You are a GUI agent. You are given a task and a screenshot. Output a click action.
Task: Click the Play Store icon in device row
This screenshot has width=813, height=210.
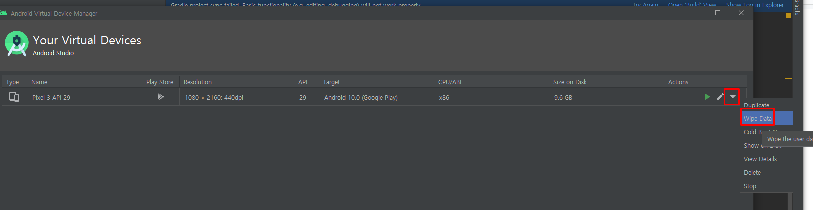[x=160, y=97]
